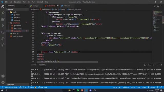The height and width of the screenshot is (92, 164).
Task: Open Windows Start button on taskbar
Action: [2, 90]
